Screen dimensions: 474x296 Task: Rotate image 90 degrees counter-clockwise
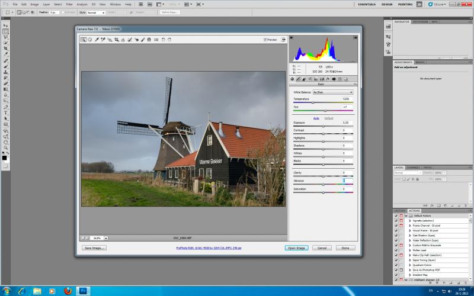pyautogui.click(x=164, y=40)
